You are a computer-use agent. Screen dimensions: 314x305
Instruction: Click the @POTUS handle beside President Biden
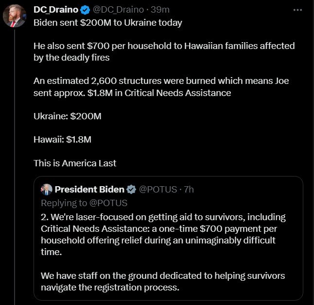coord(158,189)
